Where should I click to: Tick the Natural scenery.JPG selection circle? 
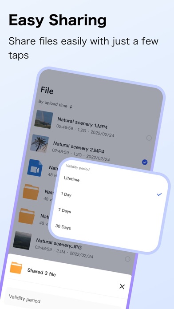pyautogui.click(x=128, y=259)
